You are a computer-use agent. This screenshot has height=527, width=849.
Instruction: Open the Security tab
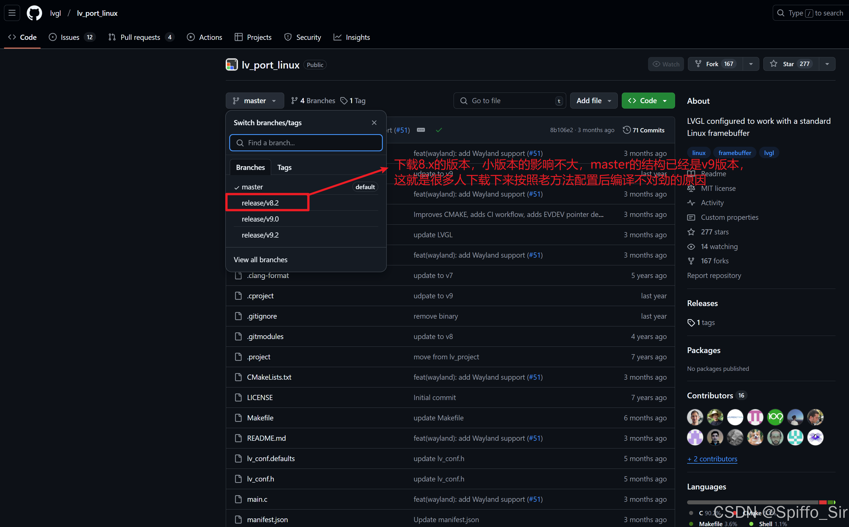tap(303, 37)
